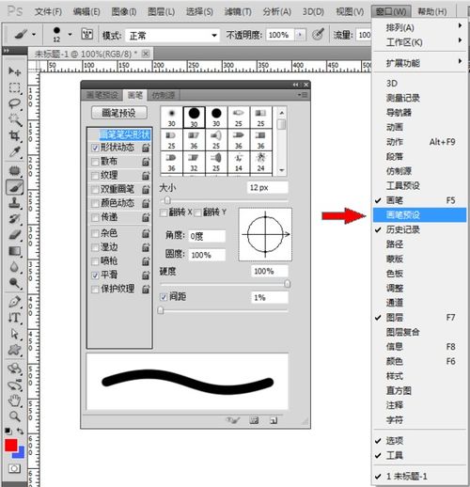Screen dimensions: 470x487
Task: Toggle the Brush panel icon in options bar
Action: pyautogui.click(x=87, y=34)
